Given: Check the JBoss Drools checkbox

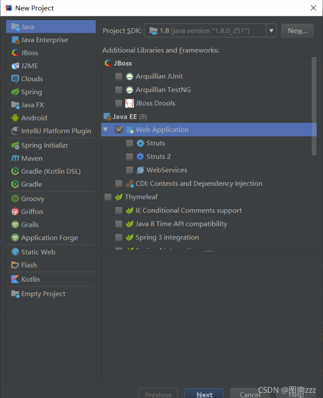Looking at the screenshot, I should 119,103.
